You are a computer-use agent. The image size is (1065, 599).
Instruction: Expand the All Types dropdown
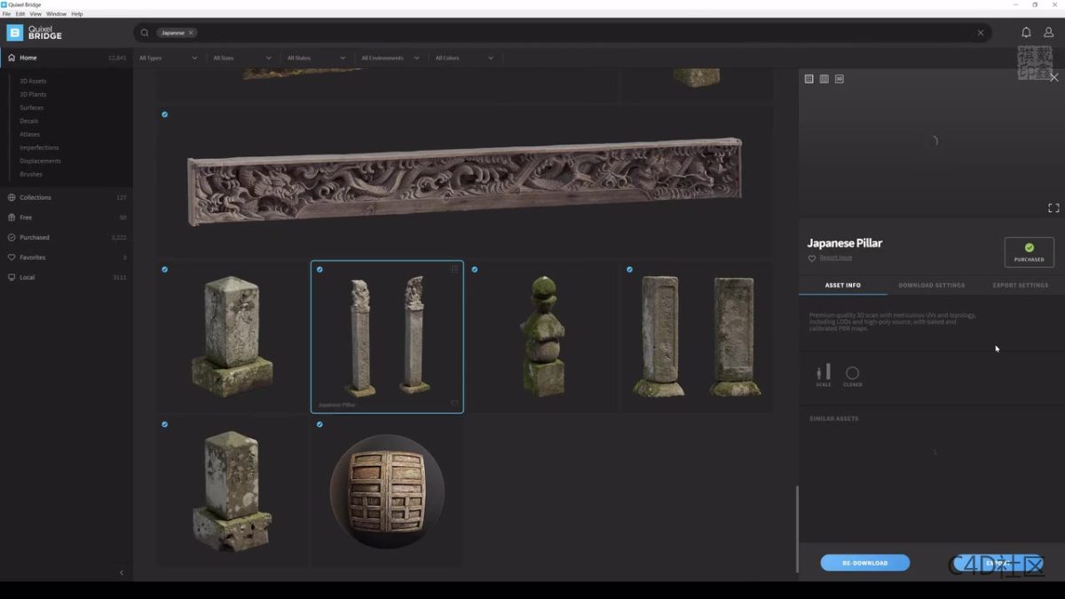(169, 59)
